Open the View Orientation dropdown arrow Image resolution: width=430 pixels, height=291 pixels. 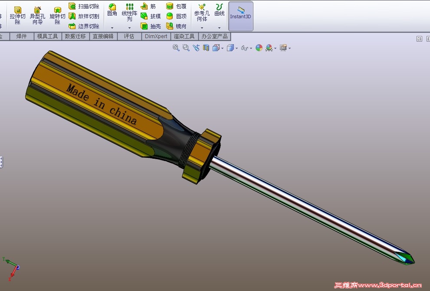click(222, 49)
